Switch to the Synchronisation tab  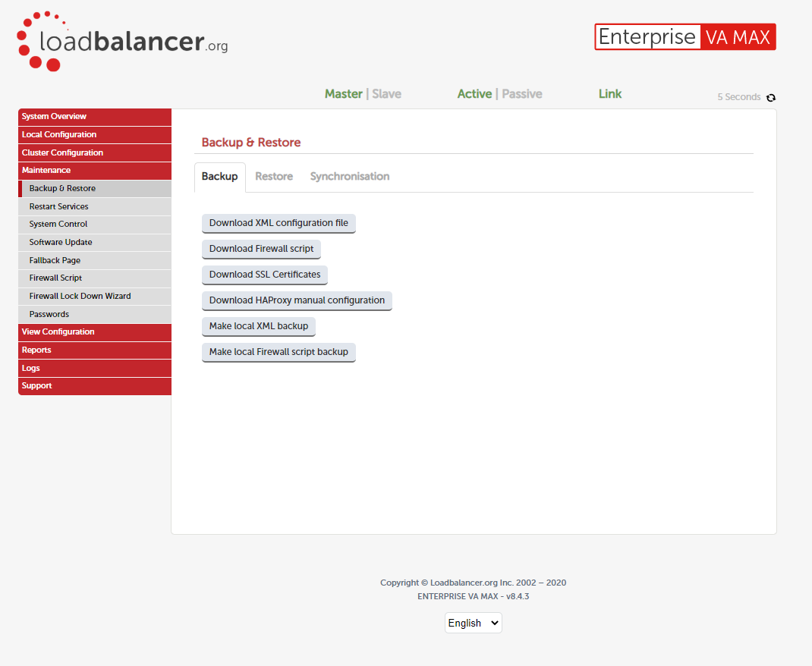349,176
